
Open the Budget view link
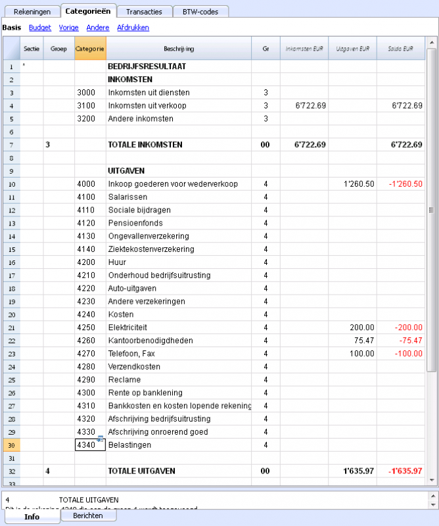[40, 28]
